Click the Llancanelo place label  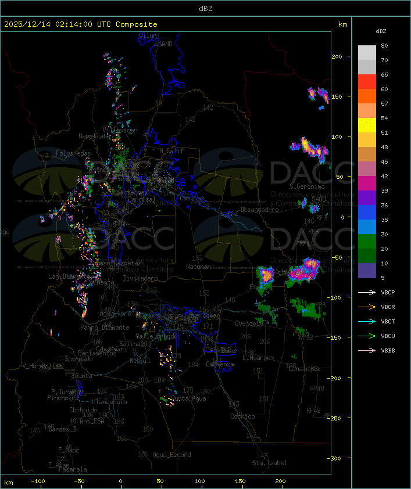[x=109, y=402]
